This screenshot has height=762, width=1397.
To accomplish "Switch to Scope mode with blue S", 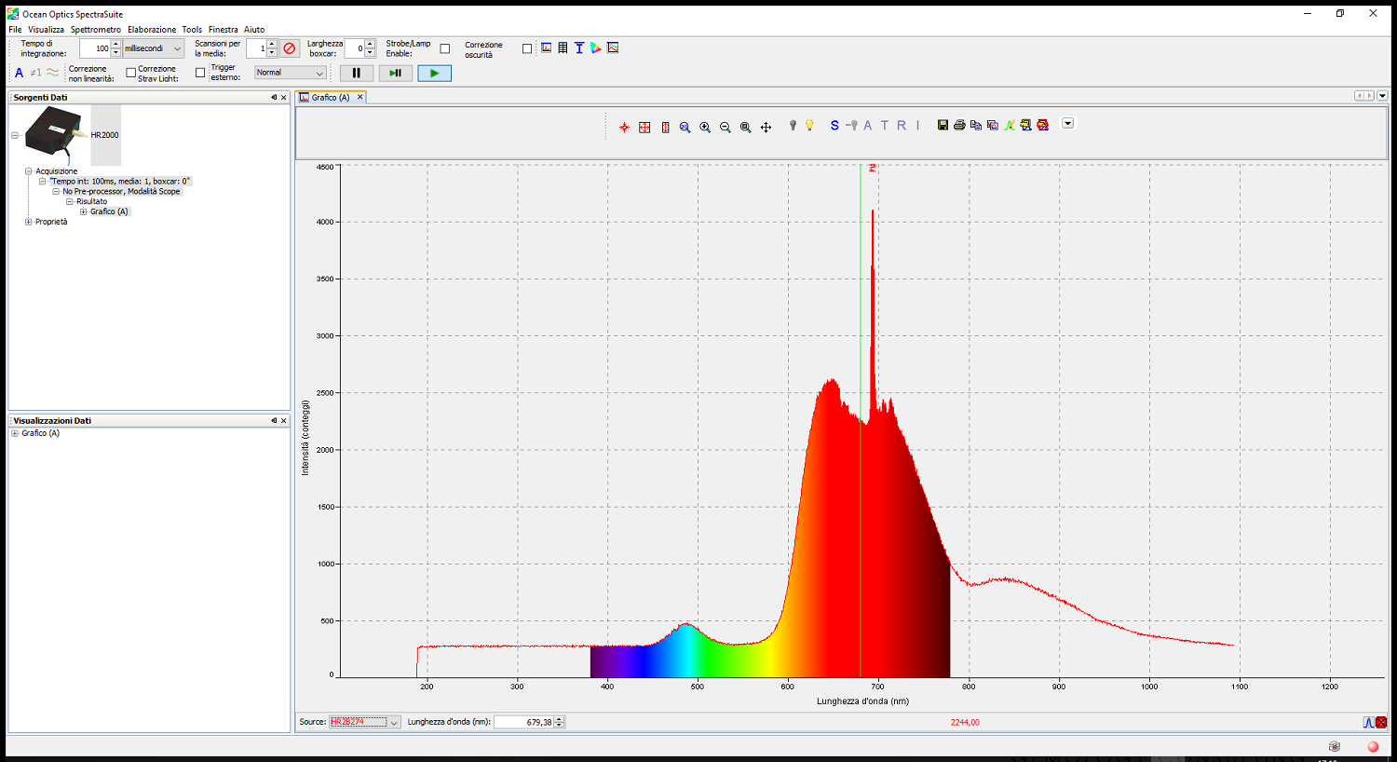I will [834, 125].
